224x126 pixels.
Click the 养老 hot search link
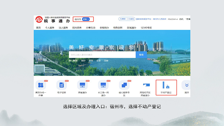[91, 60]
